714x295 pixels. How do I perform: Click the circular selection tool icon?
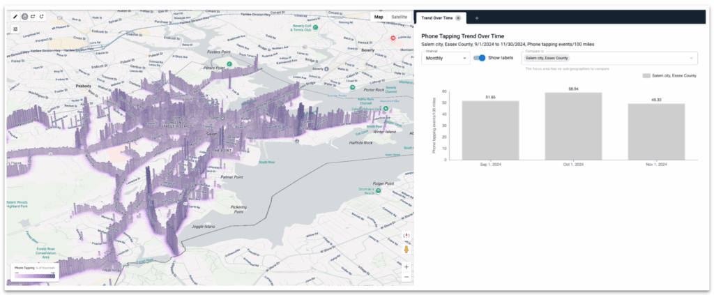24,16
